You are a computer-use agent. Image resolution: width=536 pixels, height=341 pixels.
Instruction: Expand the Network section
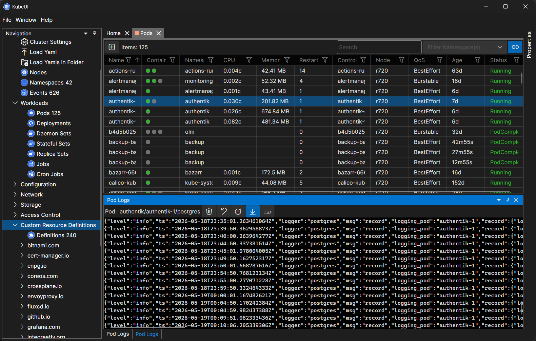tap(15, 194)
